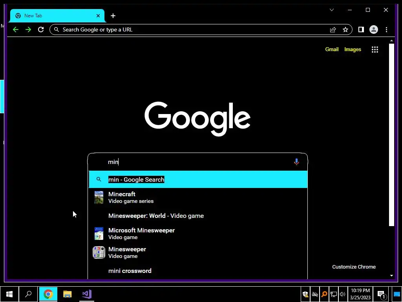
Task: Close the New Tab tab
Action: click(x=98, y=16)
